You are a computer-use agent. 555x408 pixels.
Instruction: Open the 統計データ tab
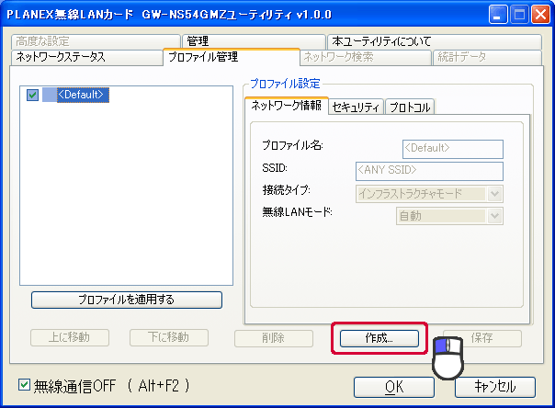pyautogui.click(x=487, y=57)
